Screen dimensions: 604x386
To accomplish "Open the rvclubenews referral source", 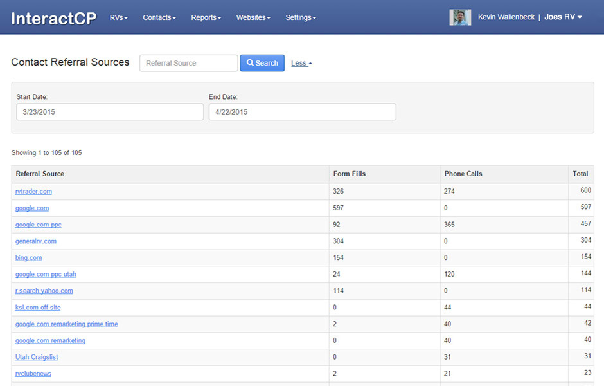I will coord(33,374).
